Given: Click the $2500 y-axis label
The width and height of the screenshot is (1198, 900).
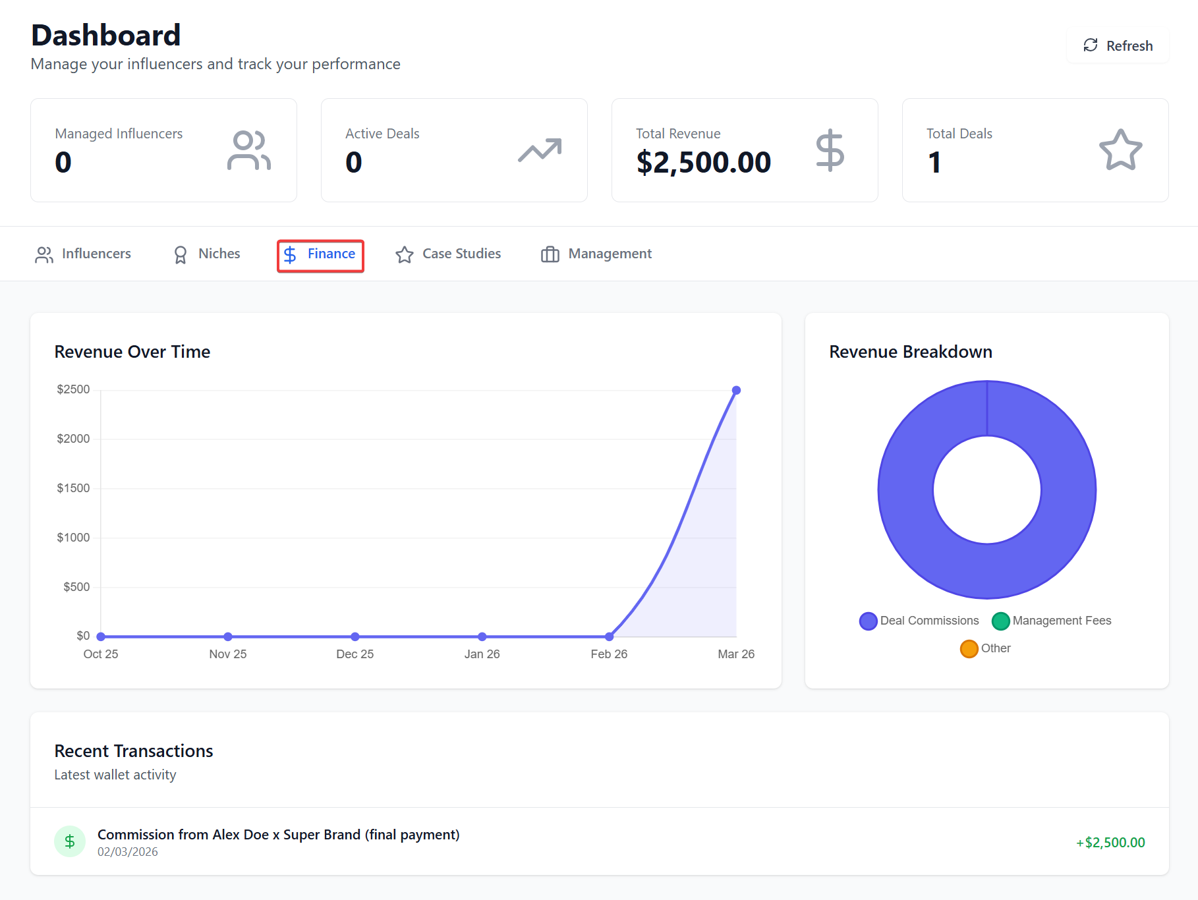Looking at the screenshot, I should [73, 389].
